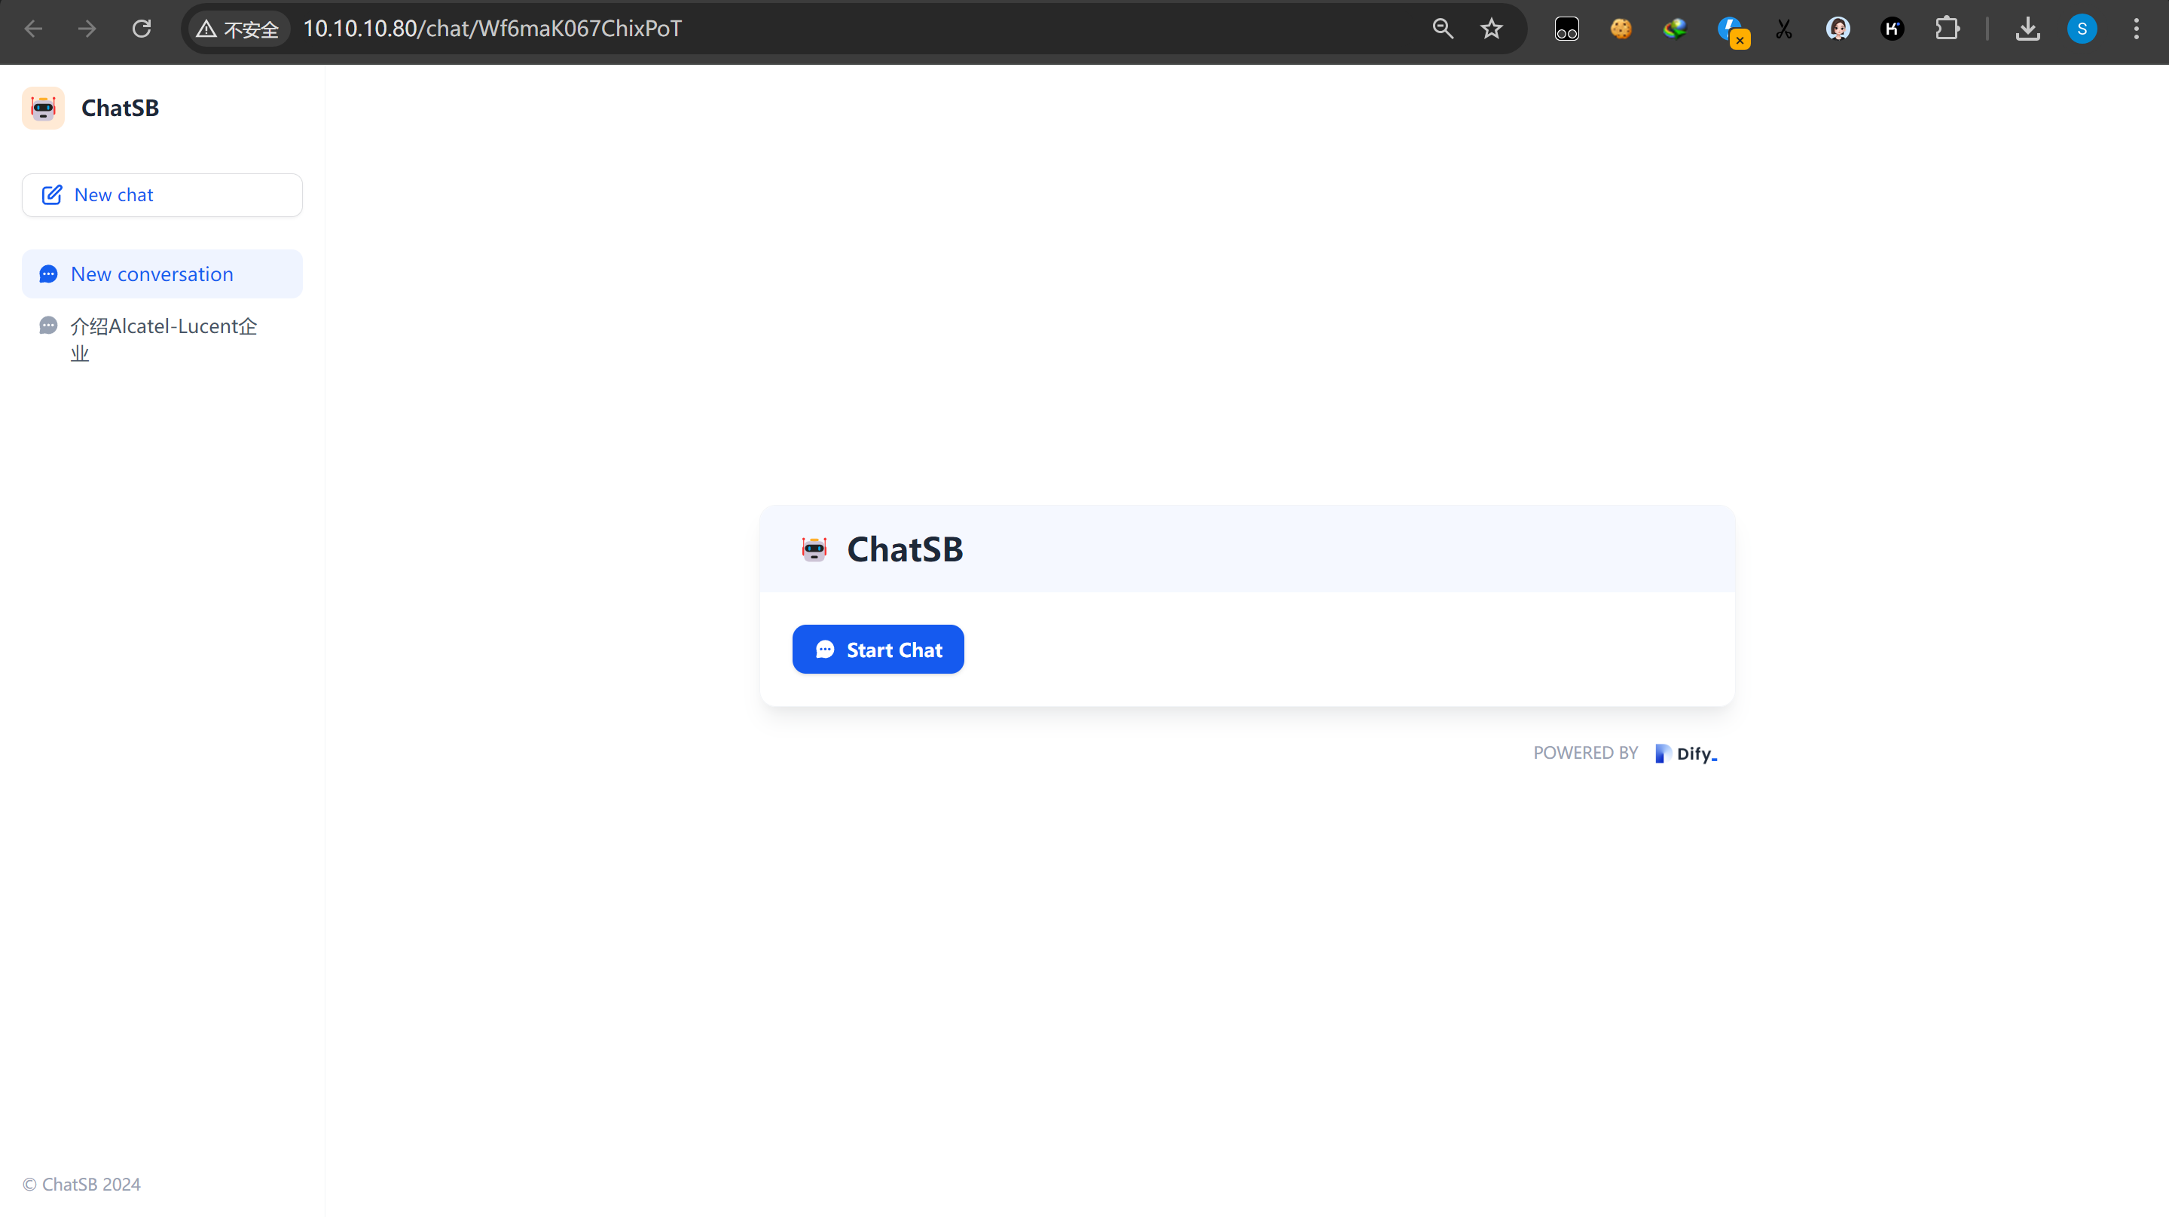The width and height of the screenshot is (2169, 1217).
Task: Open the browser Extensions puzzle icon
Action: point(1947,29)
